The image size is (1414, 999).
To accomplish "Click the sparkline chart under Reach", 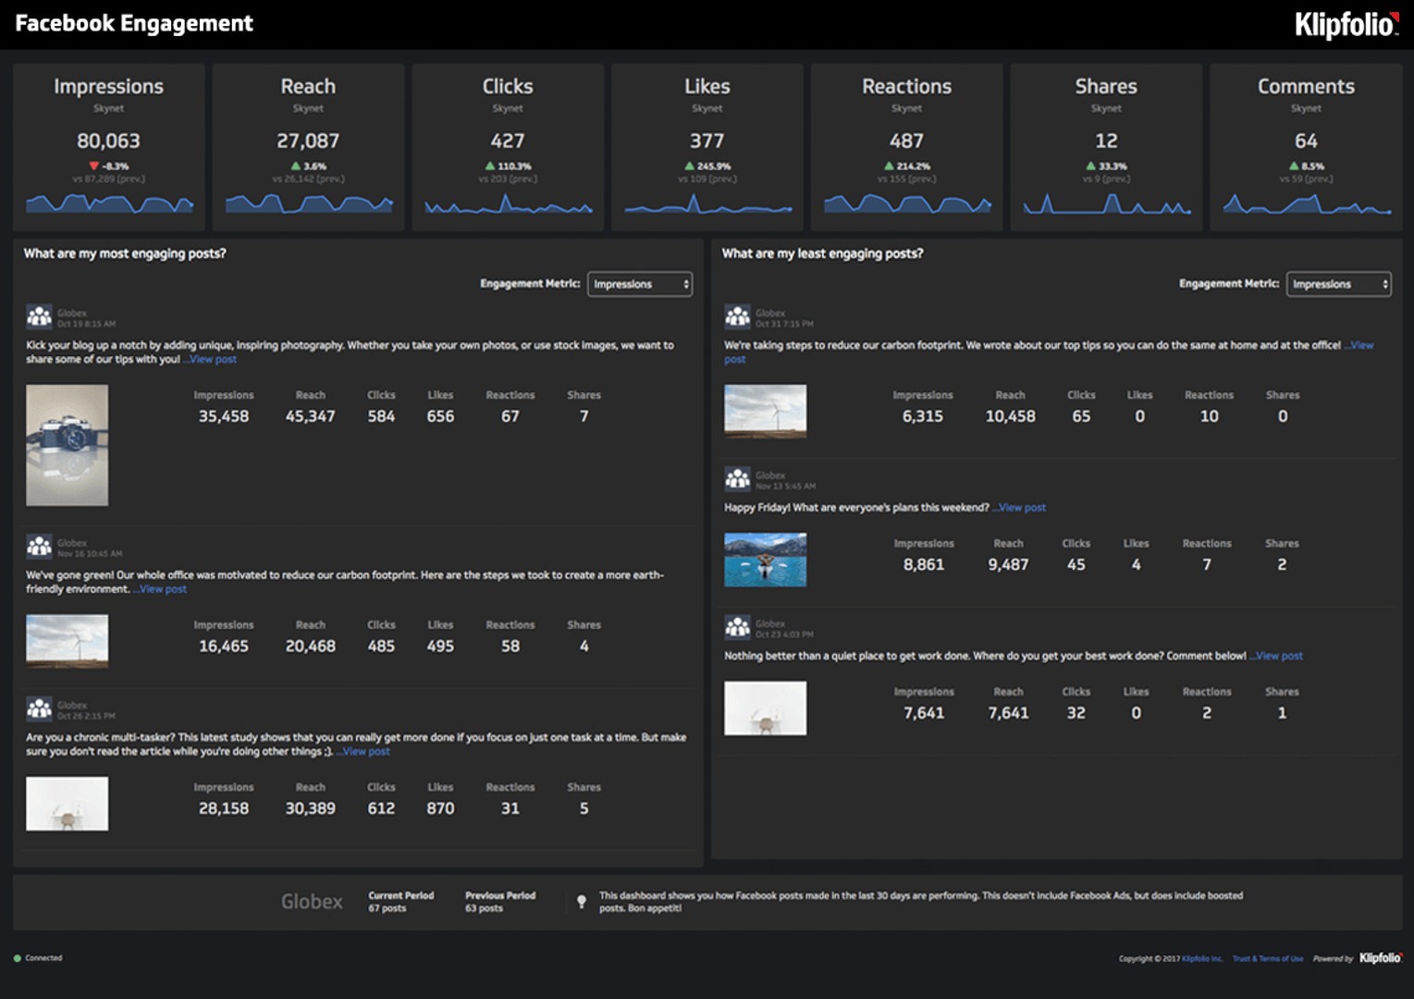I will 307,205.
